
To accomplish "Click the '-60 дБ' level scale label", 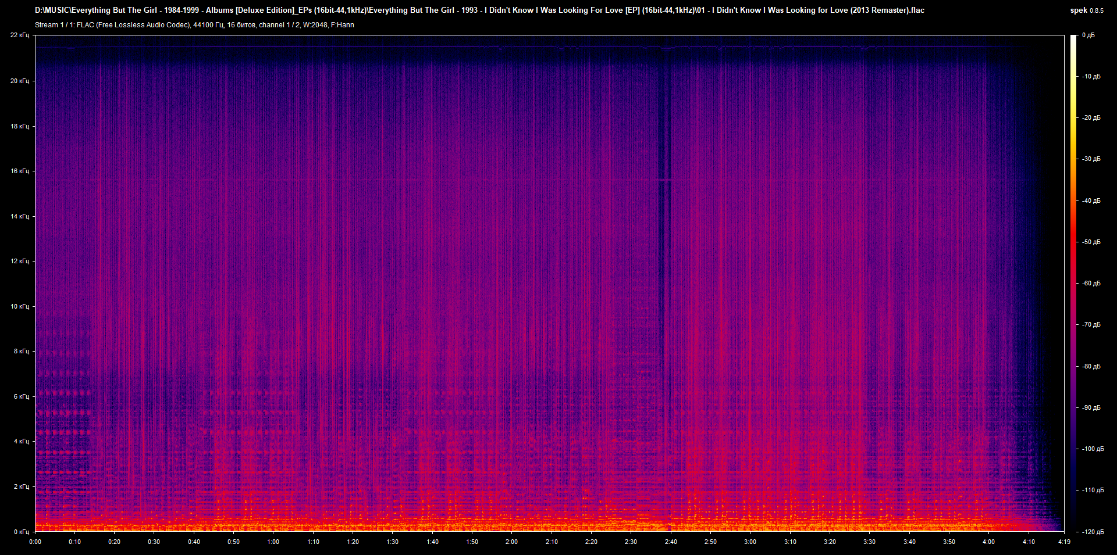I will pyautogui.click(x=1091, y=284).
